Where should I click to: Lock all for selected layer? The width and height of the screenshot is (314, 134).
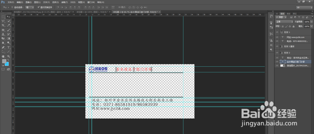point(293,26)
